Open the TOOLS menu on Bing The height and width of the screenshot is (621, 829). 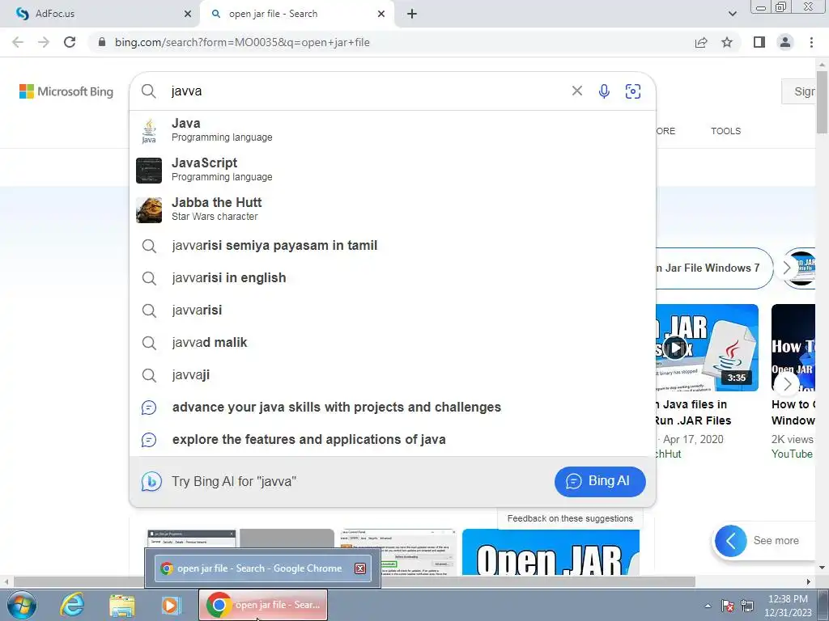click(x=725, y=131)
